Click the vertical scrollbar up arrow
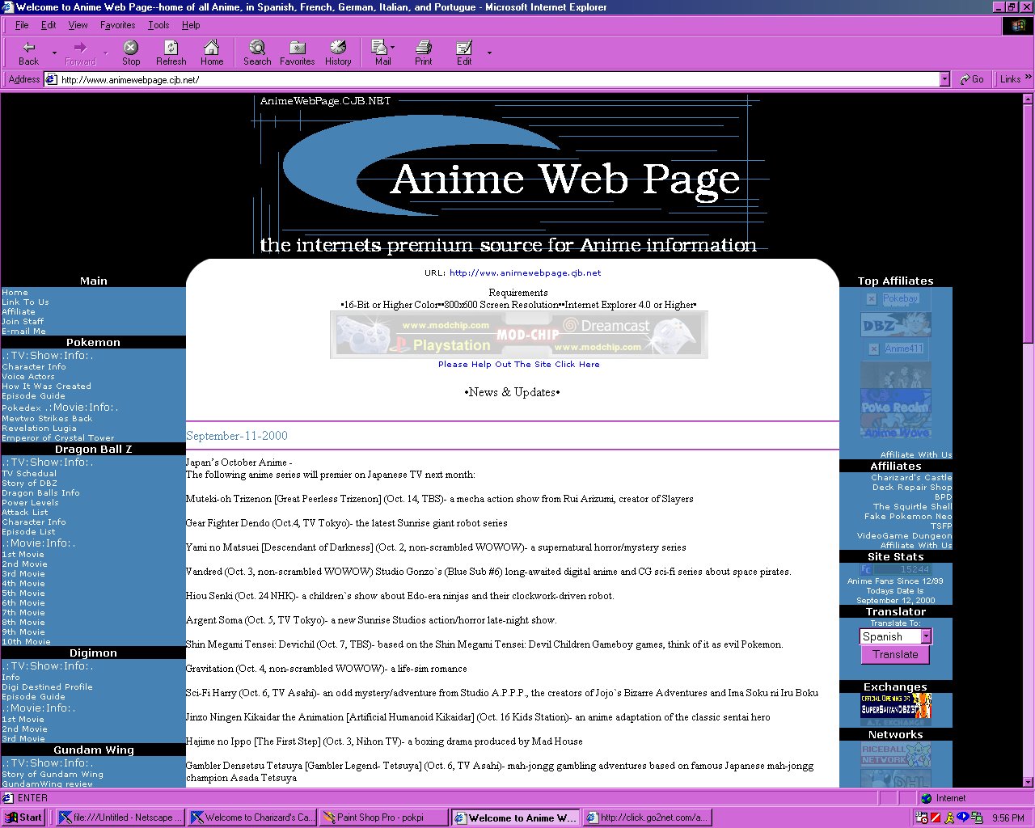Screen dimensions: 1035x828 tap(1029, 98)
